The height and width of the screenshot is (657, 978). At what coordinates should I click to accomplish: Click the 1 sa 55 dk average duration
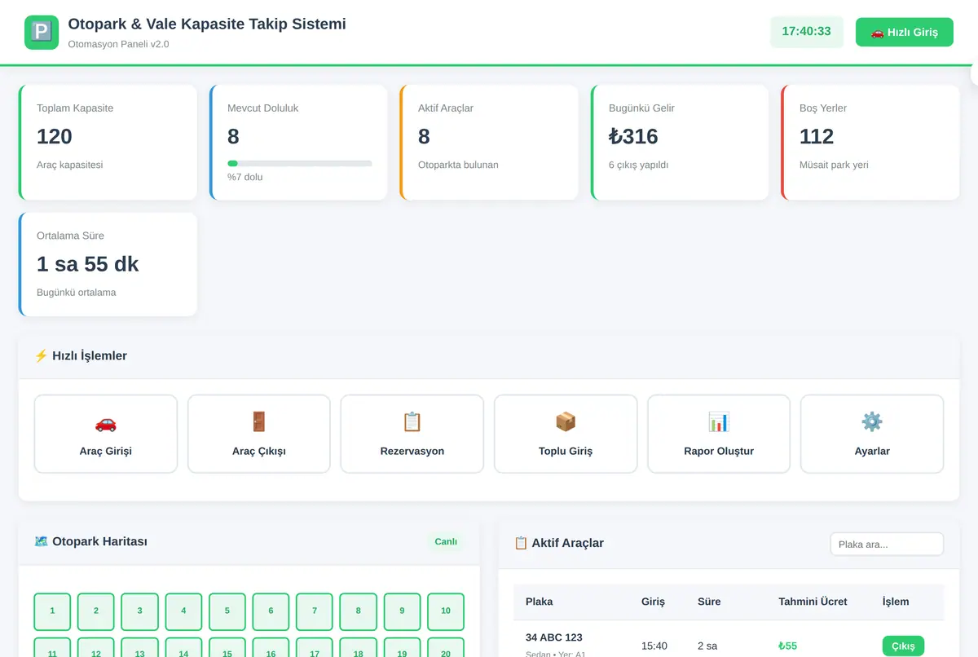[x=88, y=264]
